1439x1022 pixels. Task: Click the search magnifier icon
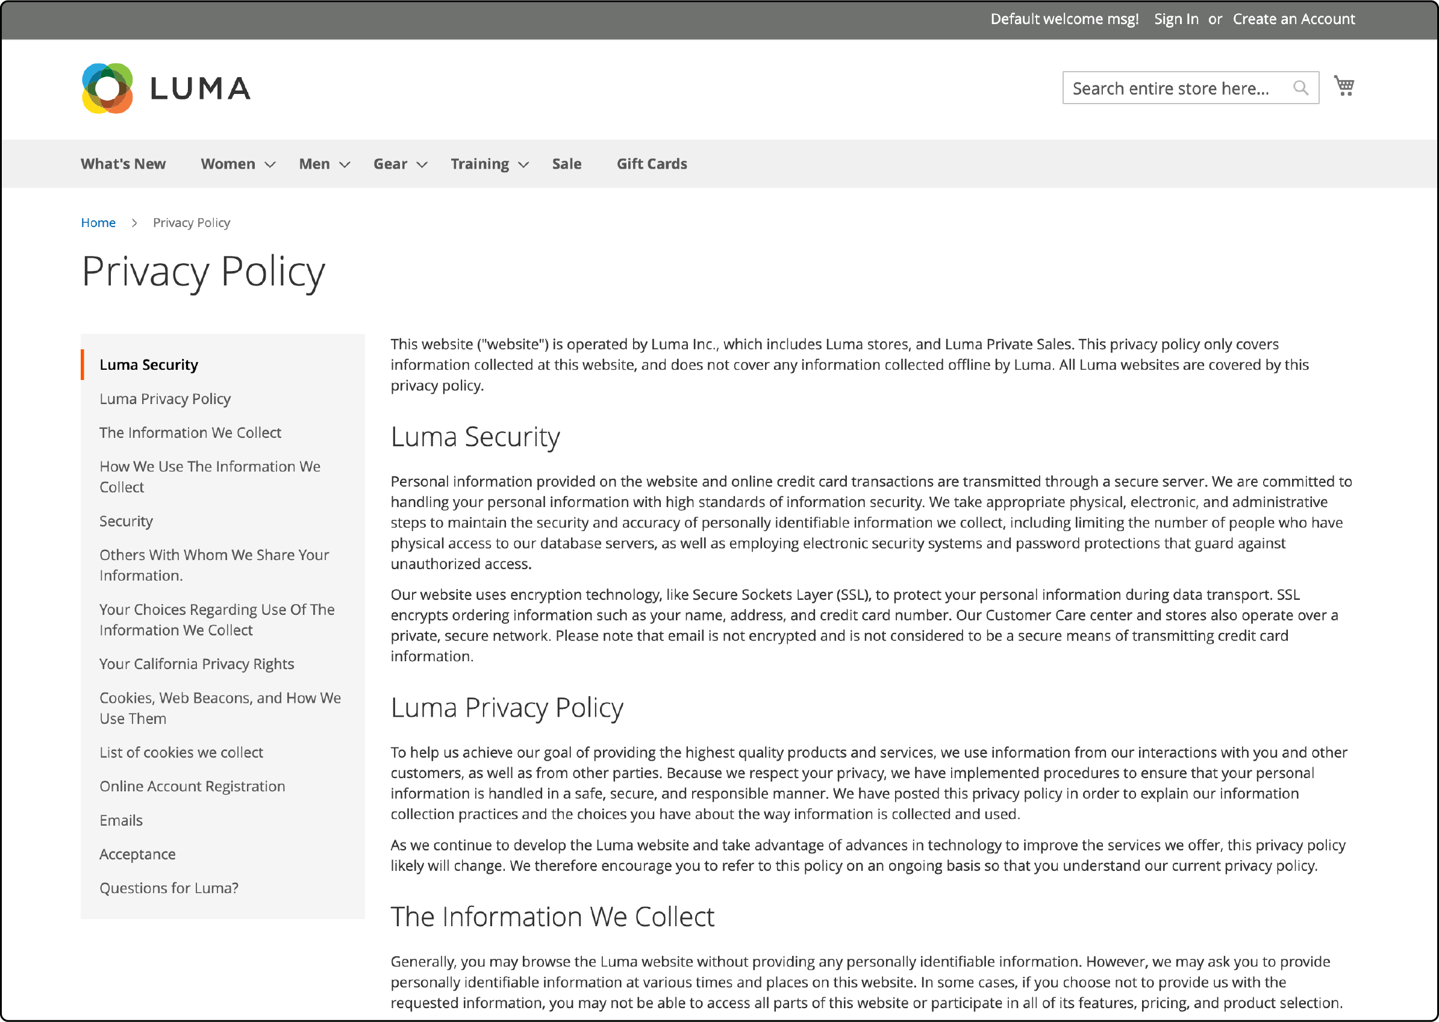coord(1300,88)
